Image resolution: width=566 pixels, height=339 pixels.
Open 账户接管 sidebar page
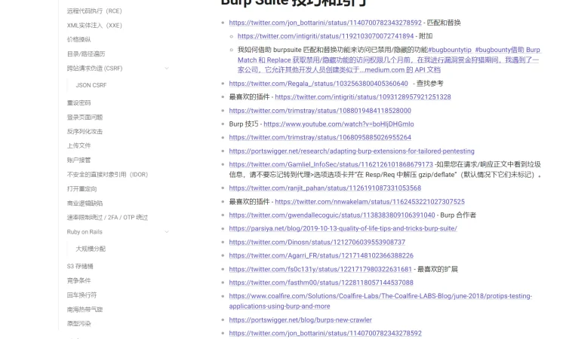point(78,160)
